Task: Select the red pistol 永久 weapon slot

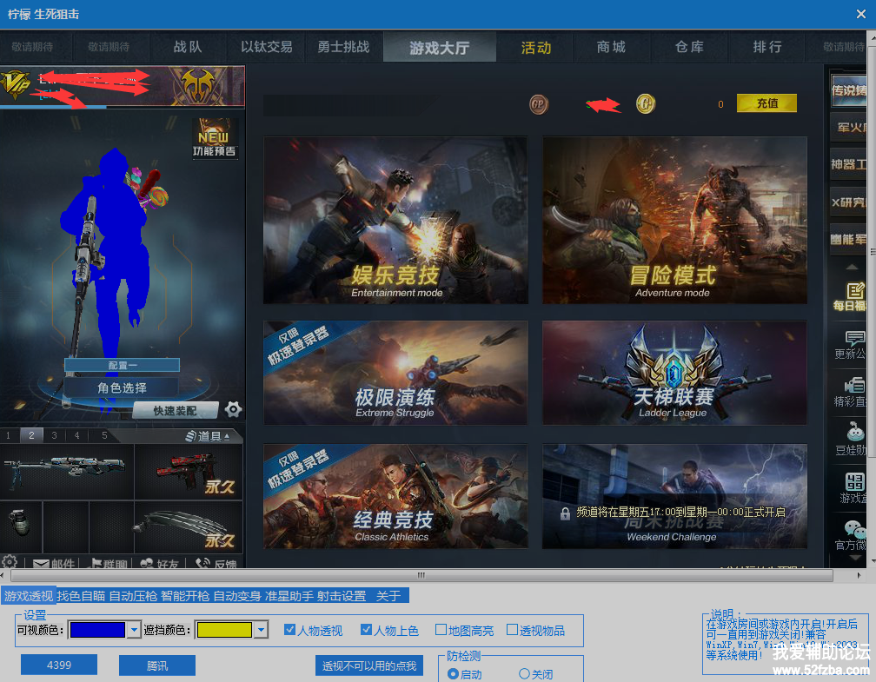Action: [189, 472]
